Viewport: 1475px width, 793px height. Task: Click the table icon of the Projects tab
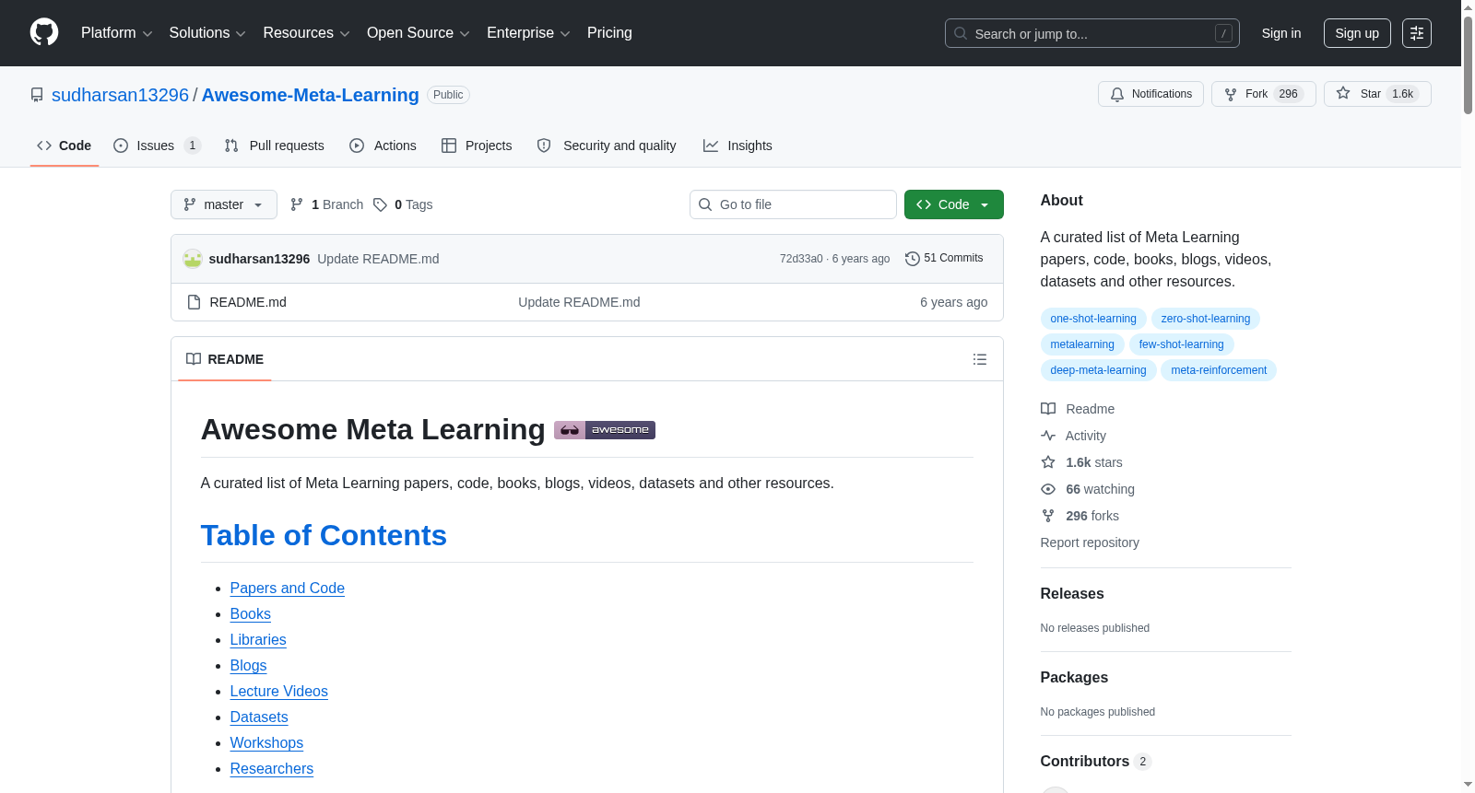(449, 146)
